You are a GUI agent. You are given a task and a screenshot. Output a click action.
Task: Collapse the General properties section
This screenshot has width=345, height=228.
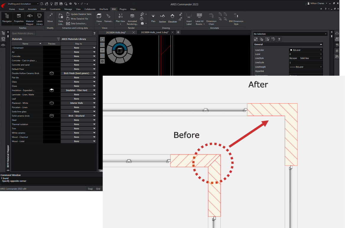pos(321,44)
